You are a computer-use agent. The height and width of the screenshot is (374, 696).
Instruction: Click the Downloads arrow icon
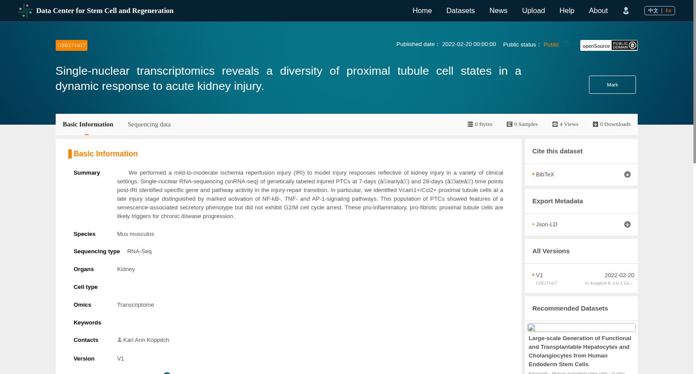tap(595, 124)
